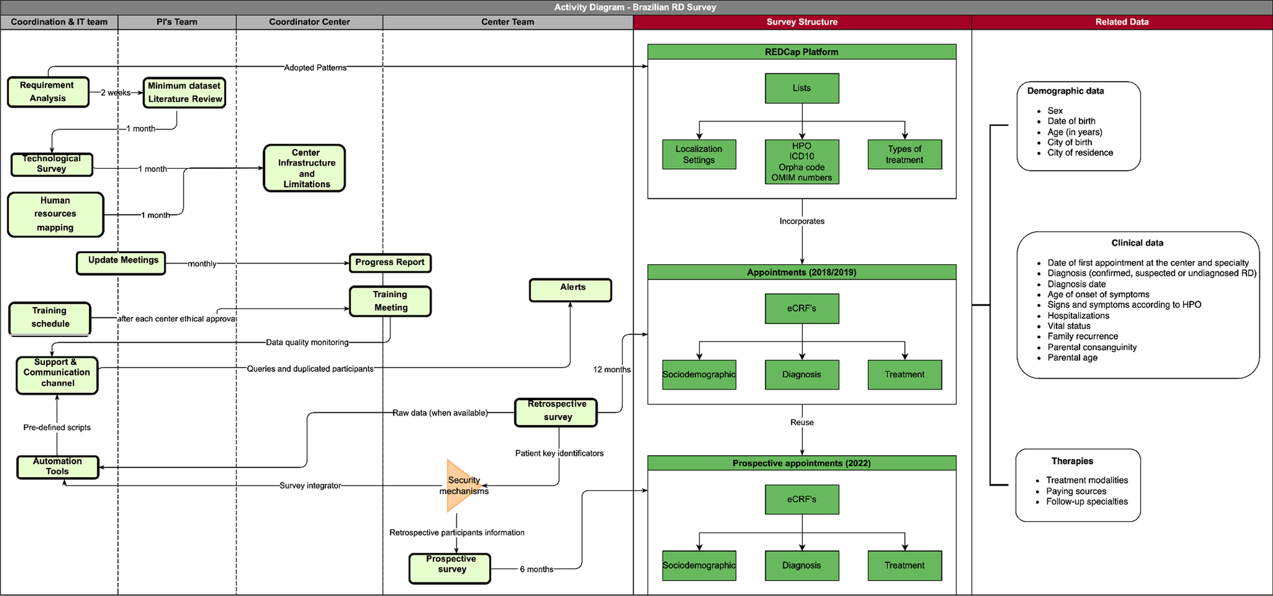
Task: Select the Coordinator Center lane header
Action: point(309,22)
